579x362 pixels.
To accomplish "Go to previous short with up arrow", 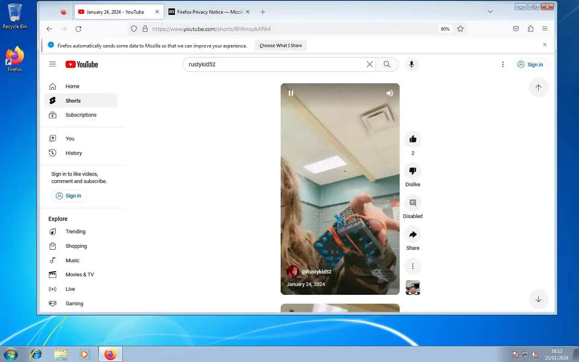I will 538,87.
